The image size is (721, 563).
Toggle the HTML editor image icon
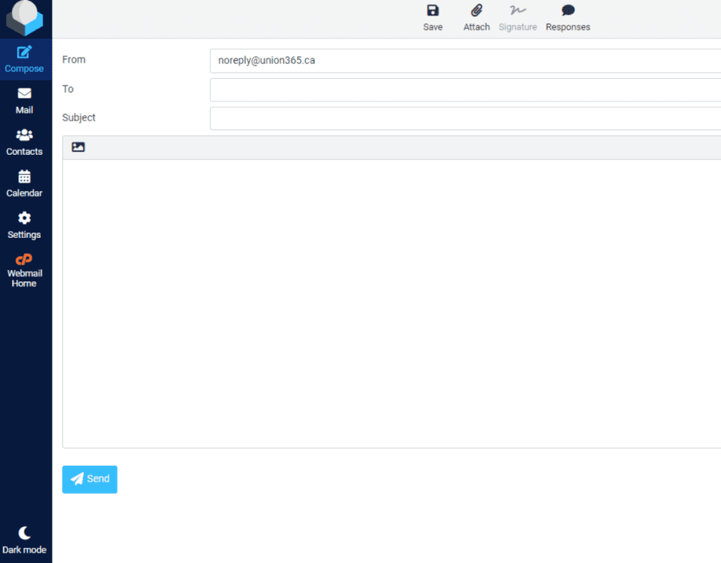coord(78,147)
